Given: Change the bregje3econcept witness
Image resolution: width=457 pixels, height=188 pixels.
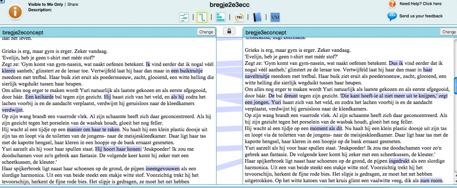Looking at the screenshot, I should [448, 32].
